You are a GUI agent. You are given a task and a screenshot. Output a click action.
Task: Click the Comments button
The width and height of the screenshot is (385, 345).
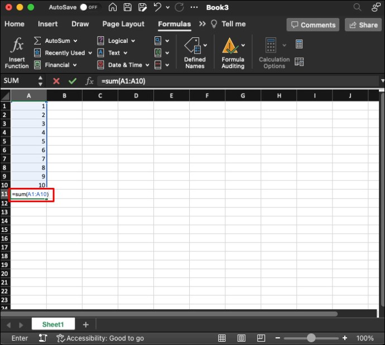(313, 25)
